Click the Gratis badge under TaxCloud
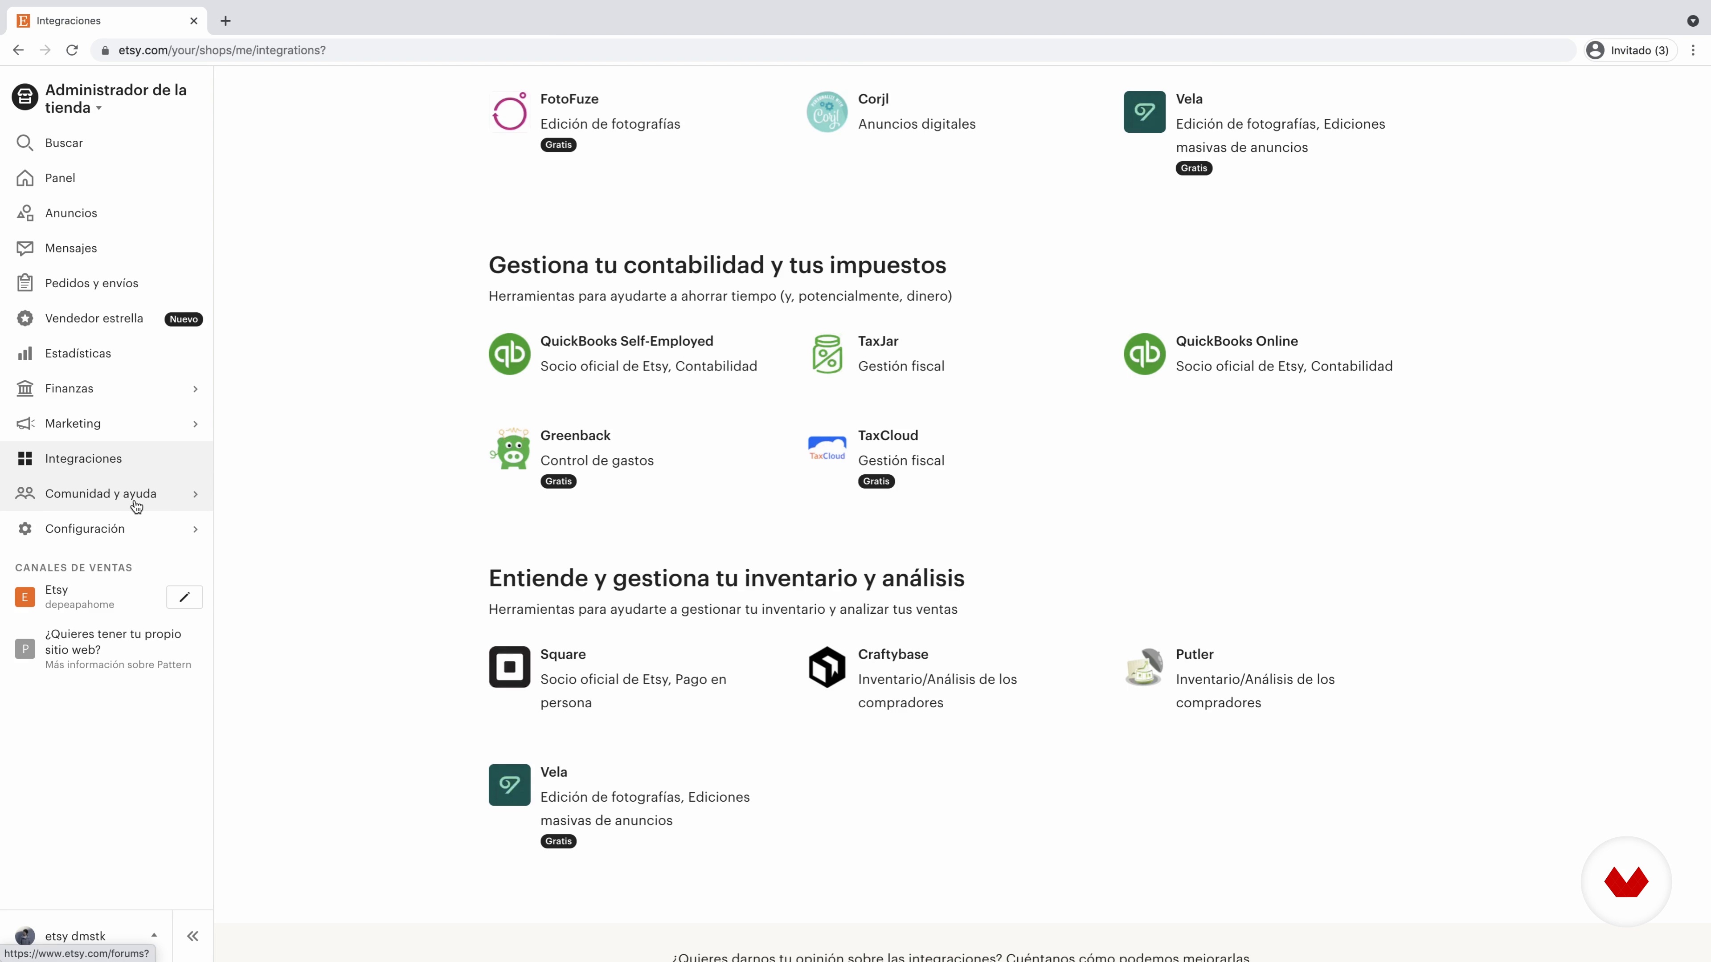The image size is (1711, 962). pos(876,481)
